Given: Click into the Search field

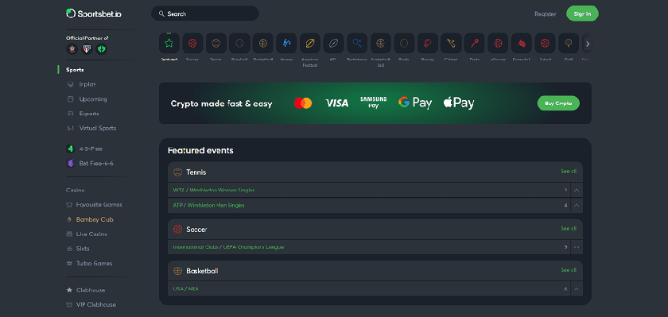Looking at the screenshot, I should tap(205, 14).
